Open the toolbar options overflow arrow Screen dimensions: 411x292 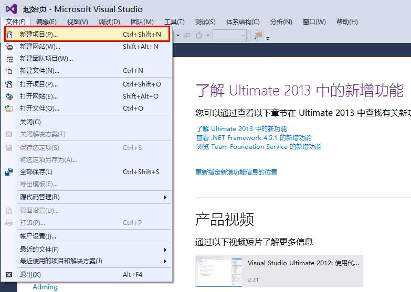pyautogui.click(x=268, y=38)
